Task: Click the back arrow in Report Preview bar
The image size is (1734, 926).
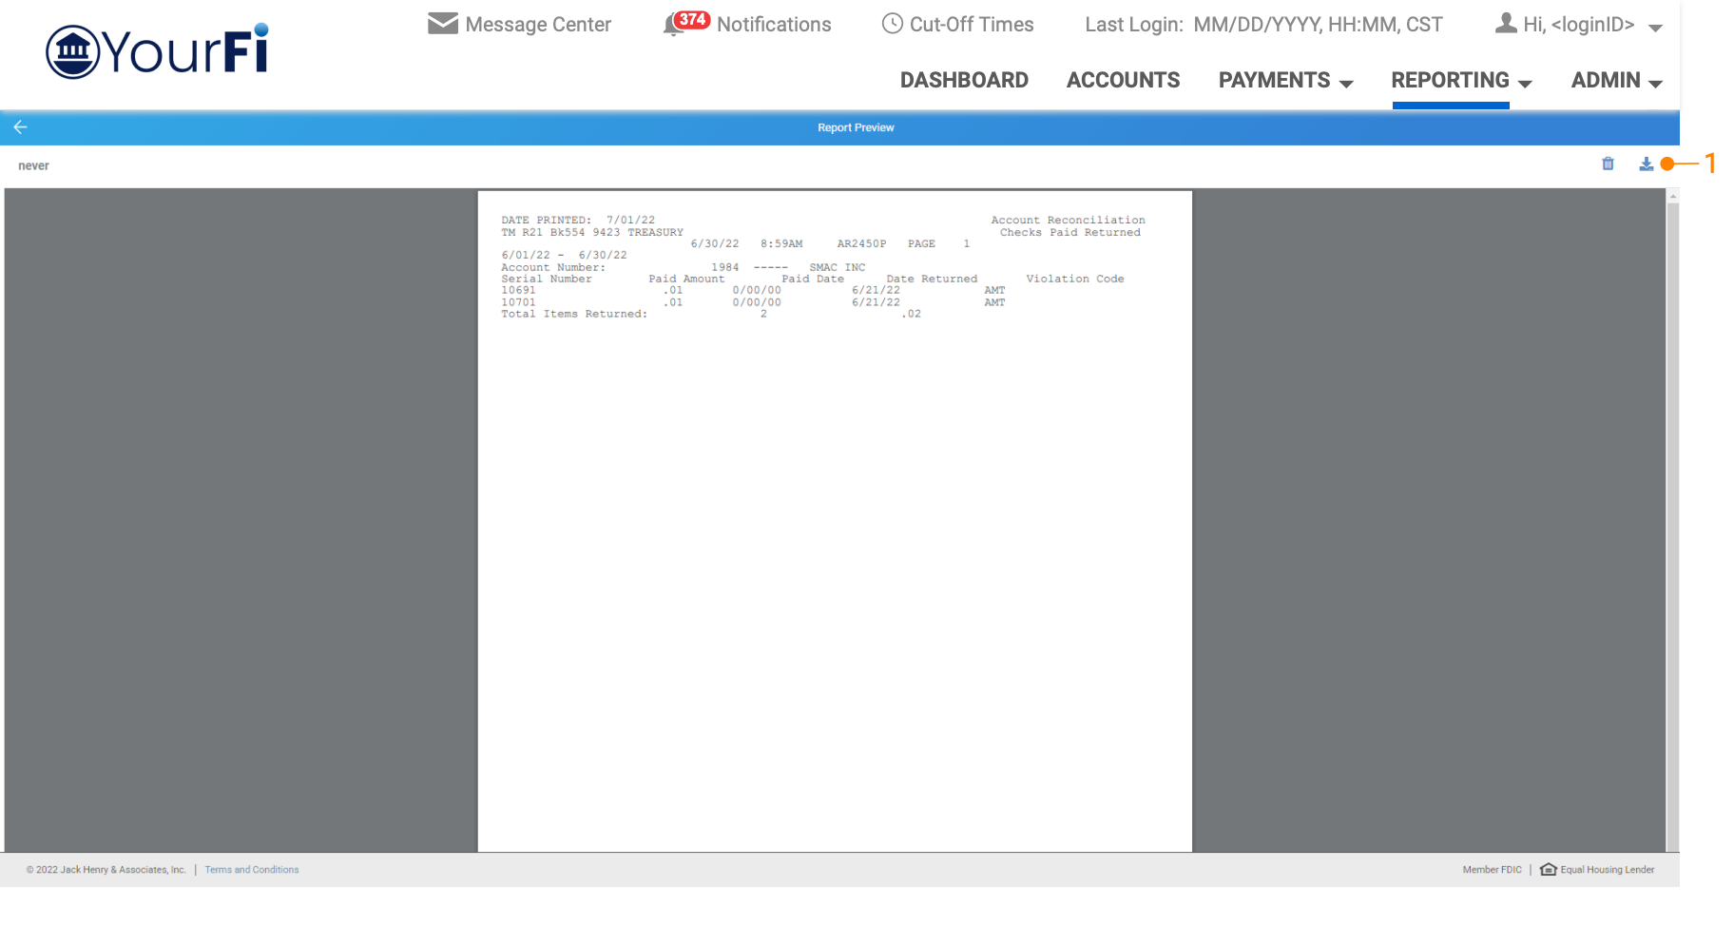Action: coord(20,127)
